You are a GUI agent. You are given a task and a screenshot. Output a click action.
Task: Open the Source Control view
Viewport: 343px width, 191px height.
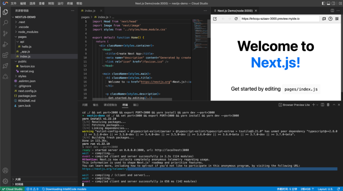[x=5, y=33]
